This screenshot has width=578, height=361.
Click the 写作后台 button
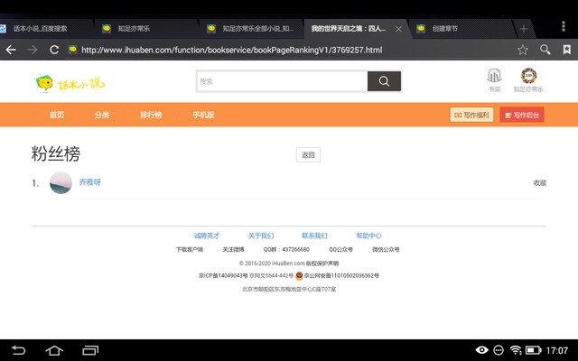tap(522, 115)
